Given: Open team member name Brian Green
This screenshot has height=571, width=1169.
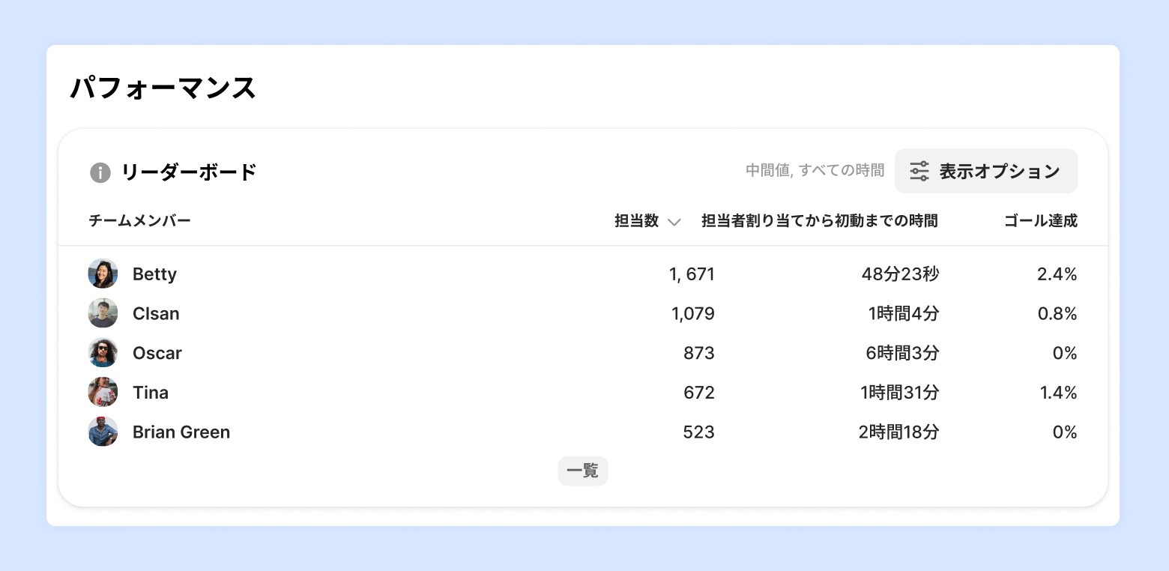Looking at the screenshot, I should (181, 432).
